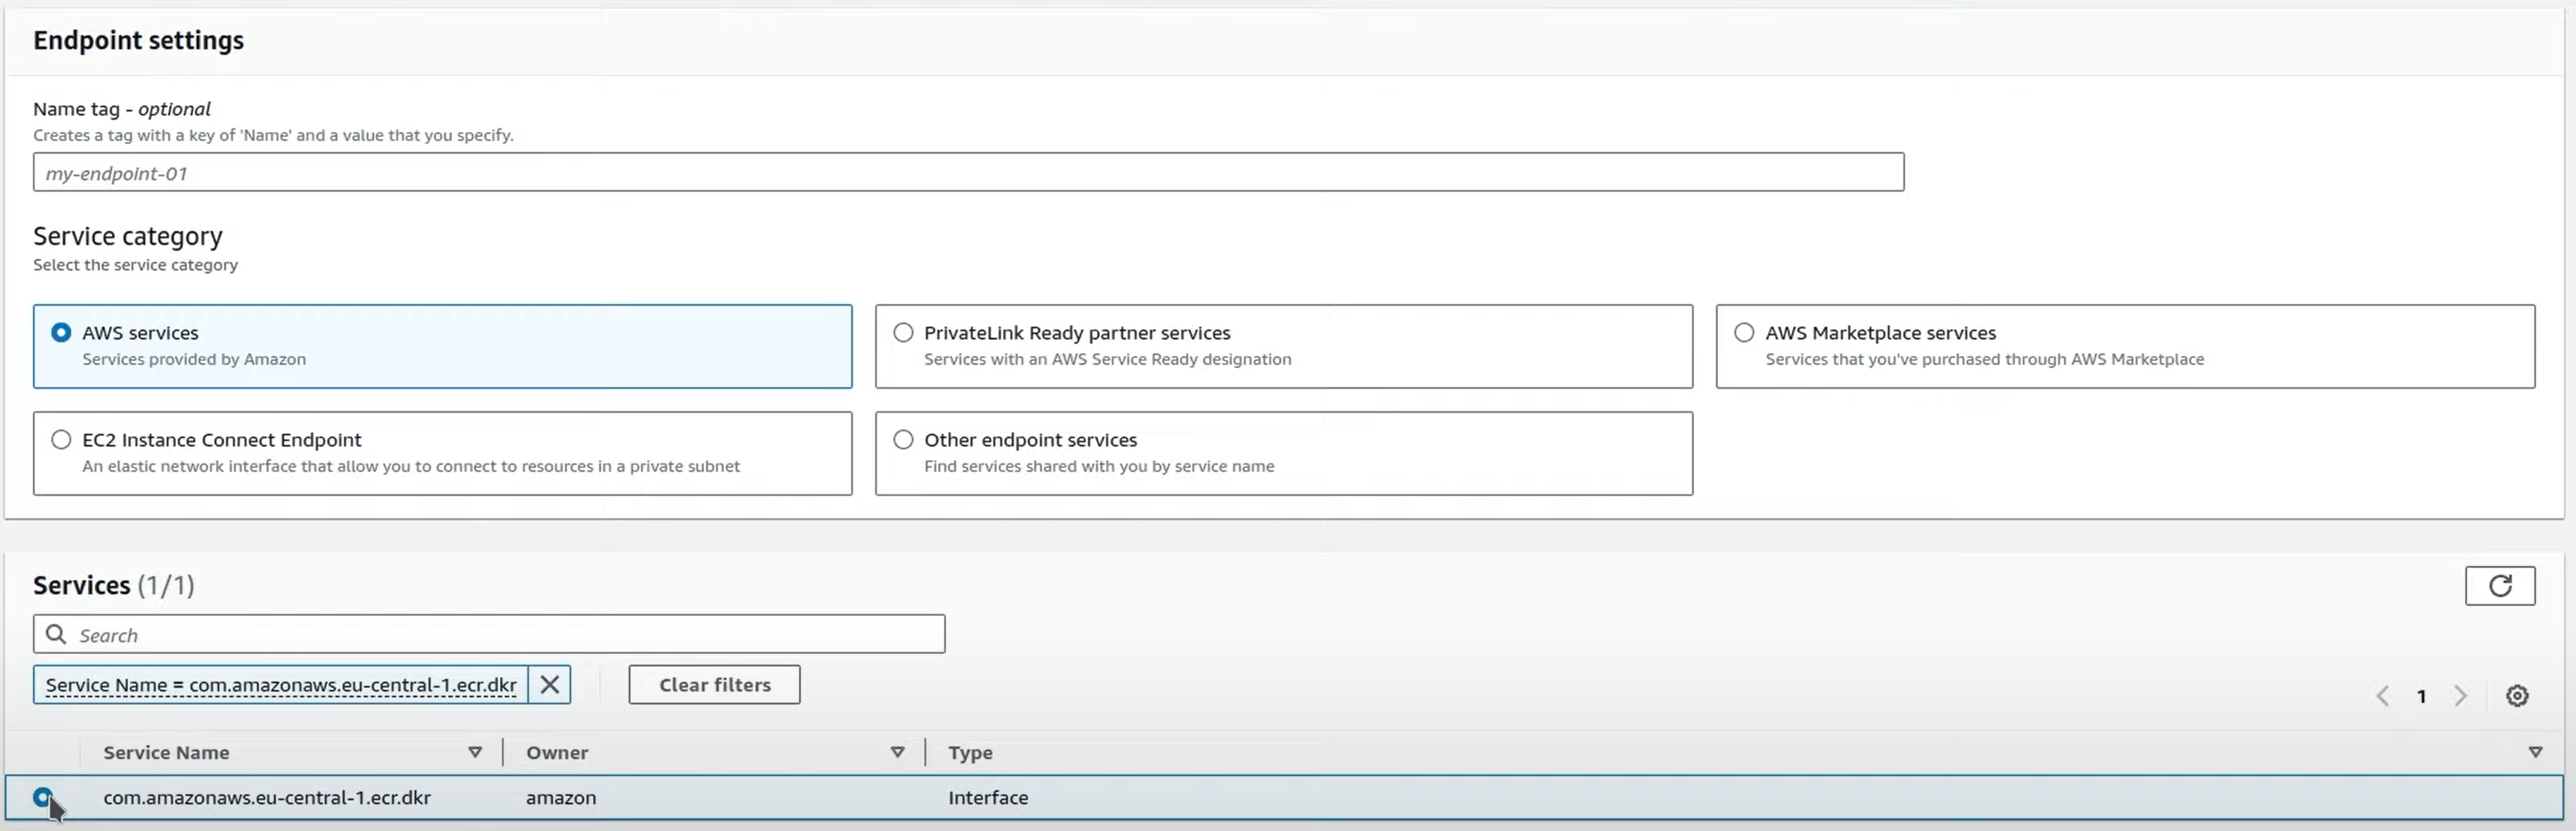Go to previous page of services

coord(2383,696)
